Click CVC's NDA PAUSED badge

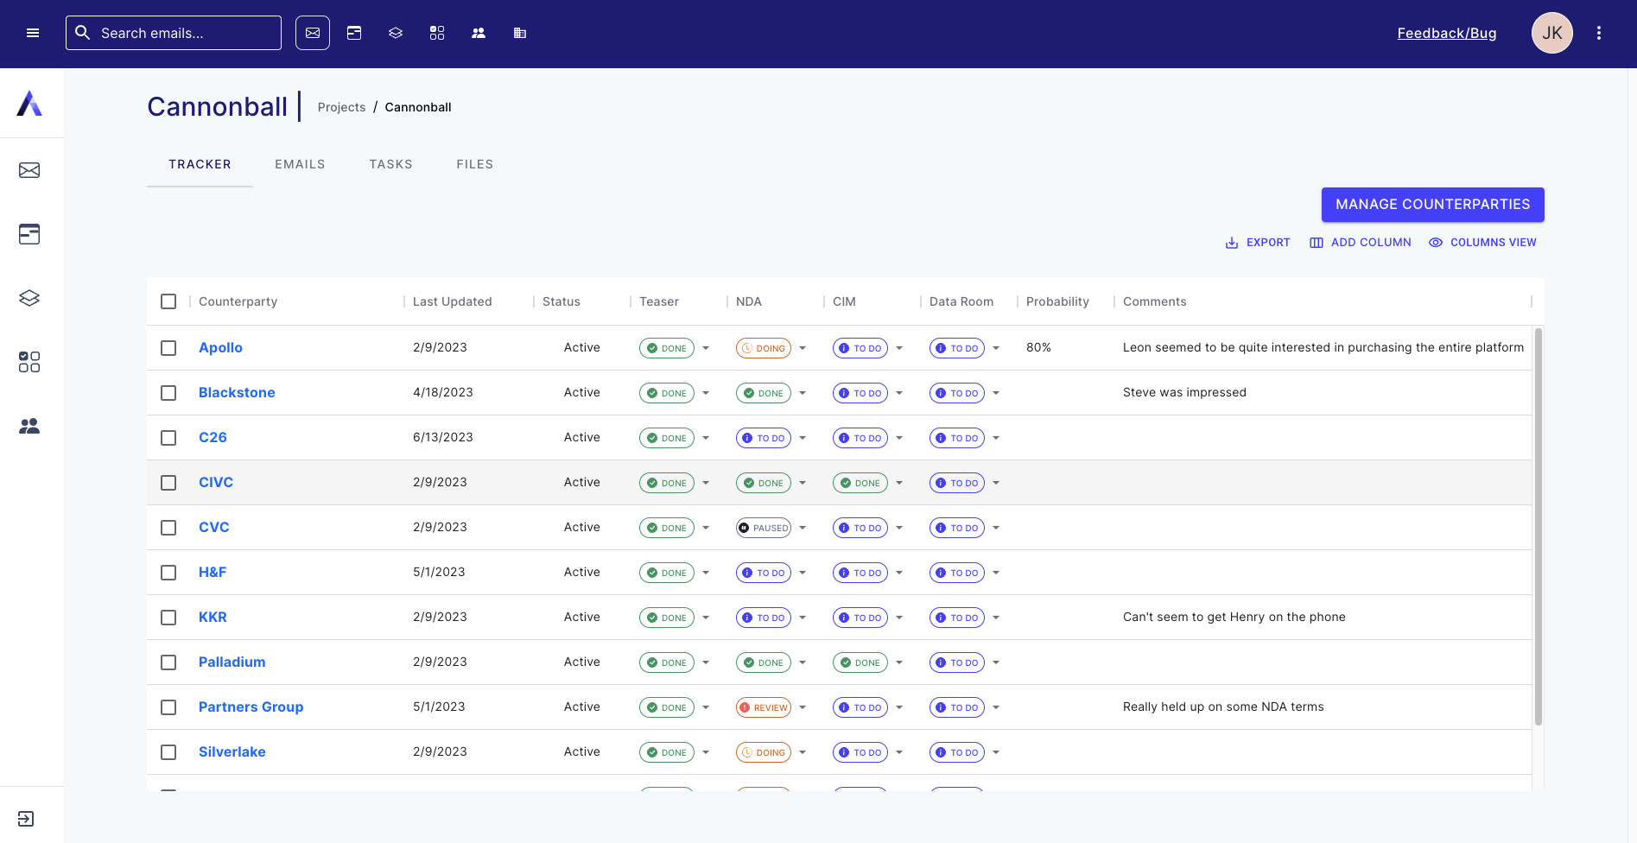pos(764,528)
